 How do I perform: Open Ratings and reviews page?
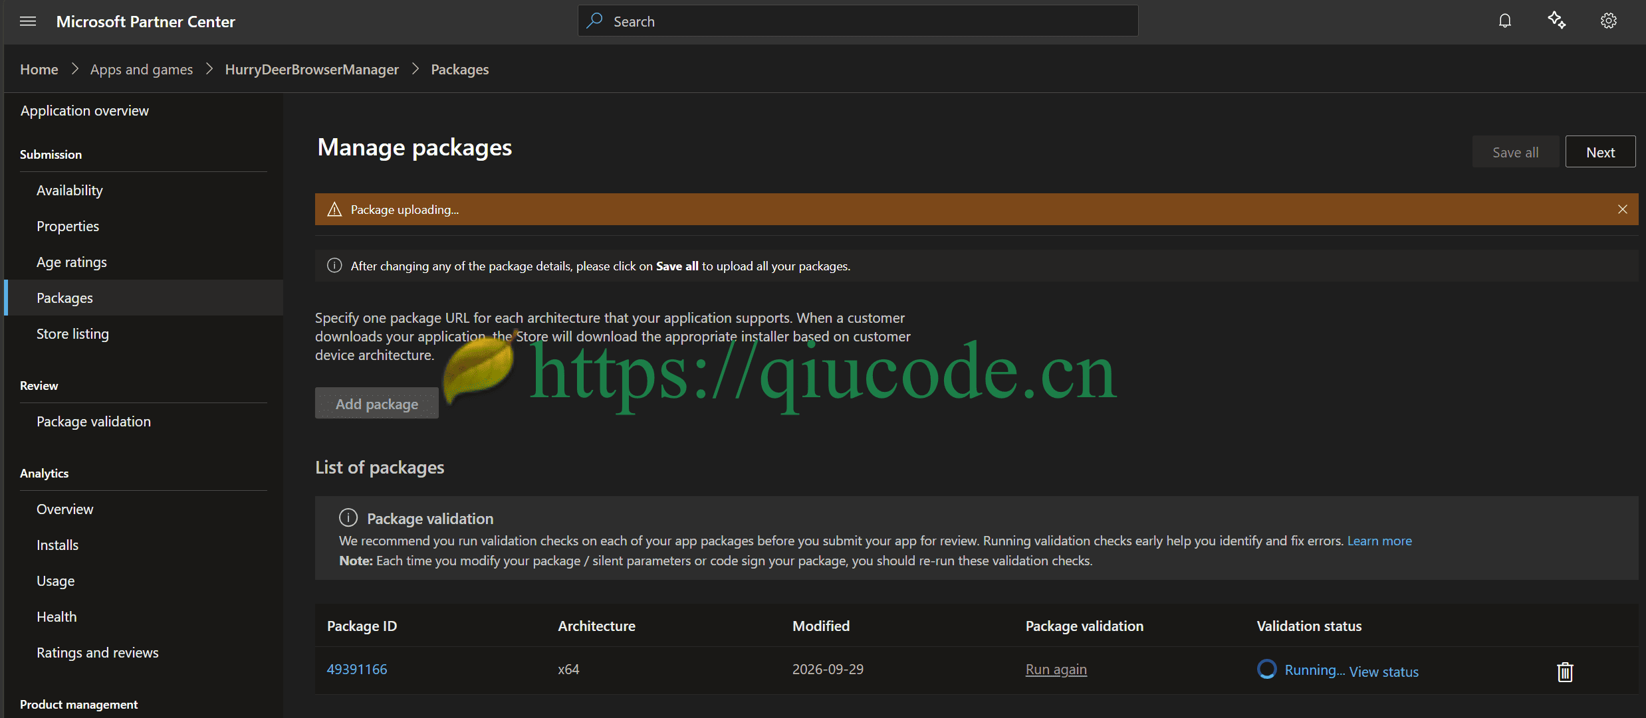[98, 652]
